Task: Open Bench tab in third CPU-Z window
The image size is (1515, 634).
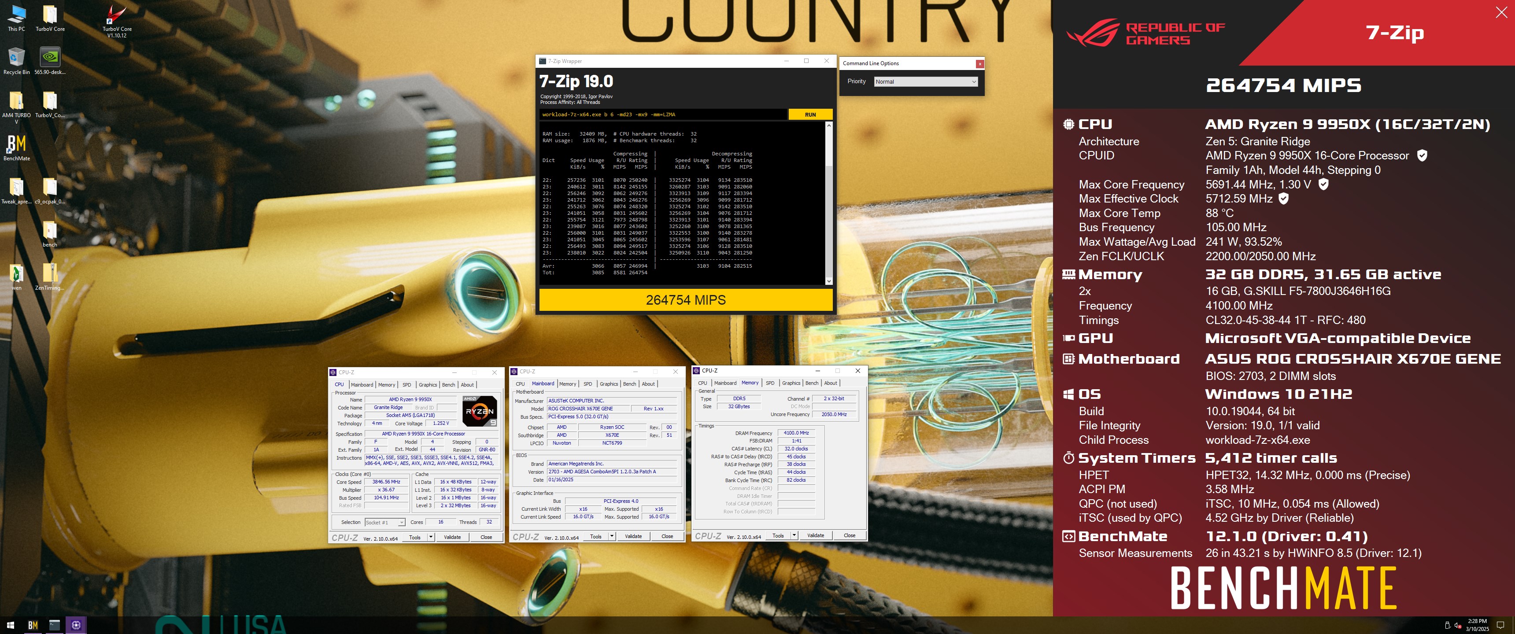Action: pos(812,383)
